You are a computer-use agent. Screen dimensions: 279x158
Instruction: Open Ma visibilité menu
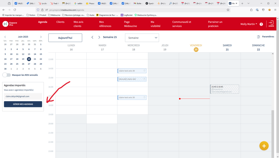(155, 24)
